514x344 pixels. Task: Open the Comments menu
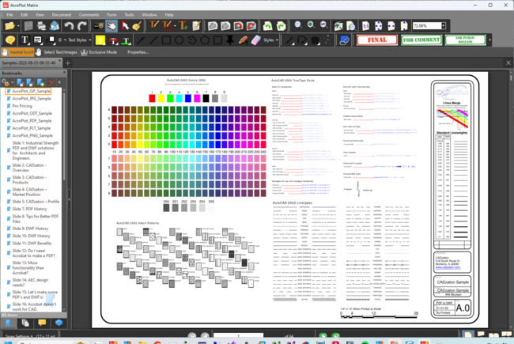[x=89, y=15]
